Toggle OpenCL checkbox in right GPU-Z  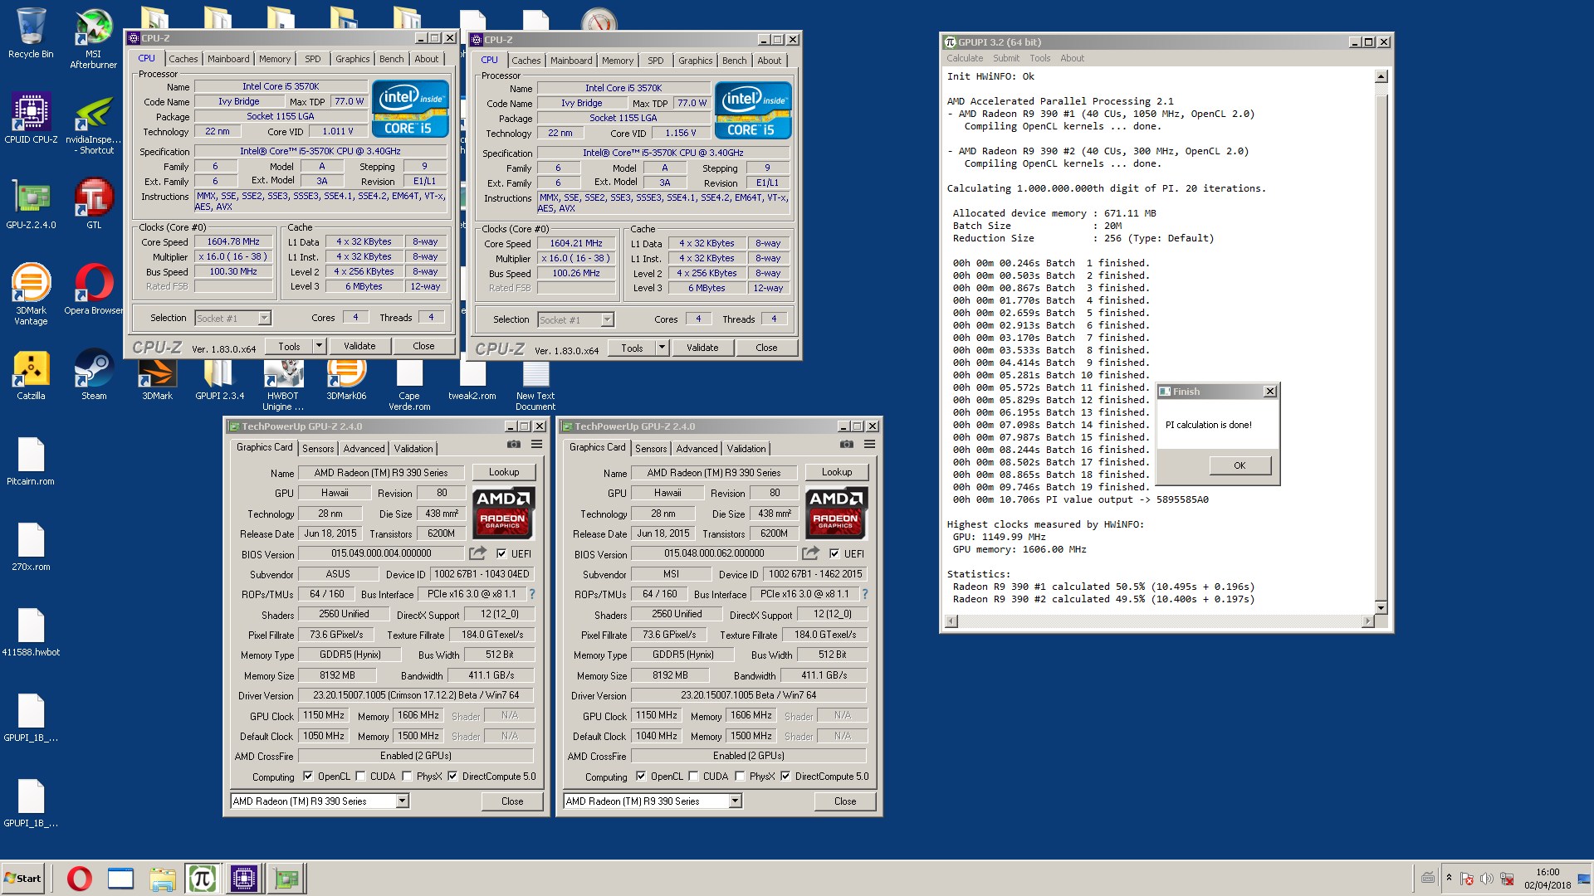[x=641, y=777]
